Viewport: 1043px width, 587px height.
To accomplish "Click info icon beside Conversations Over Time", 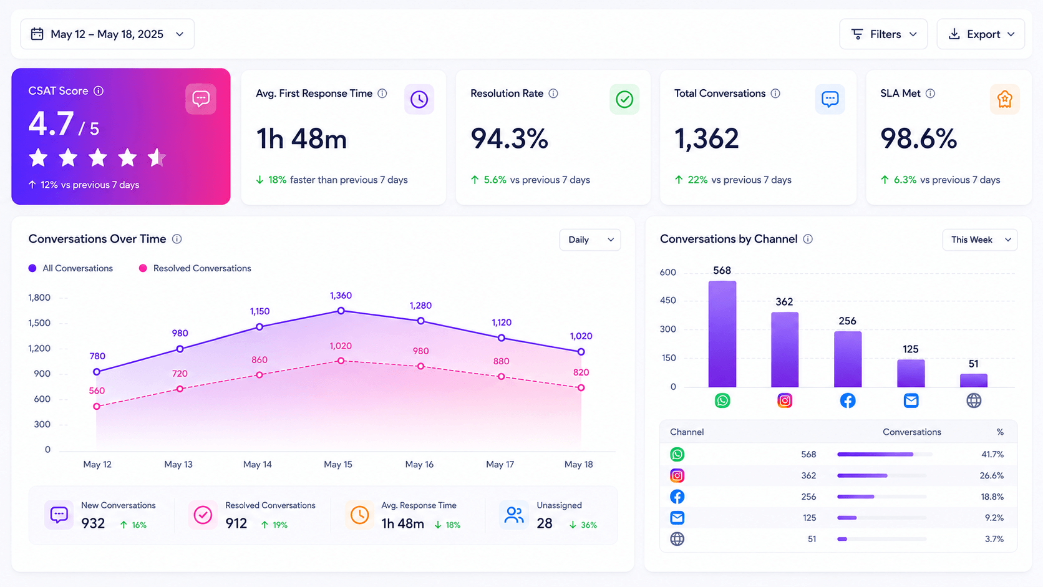I will 177,239.
